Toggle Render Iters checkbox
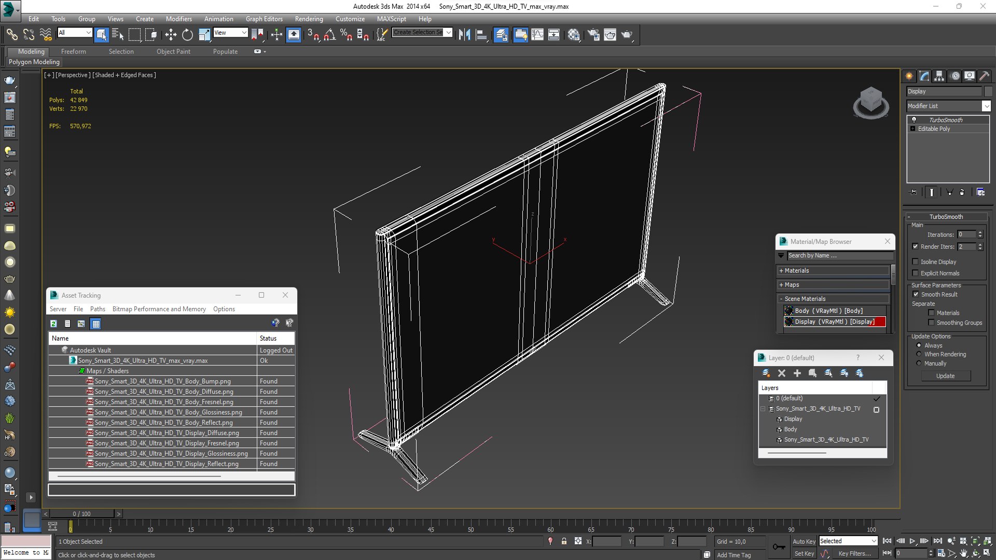Viewport: 996px width, 560px height. pyautogui.click(x=916, y=247)
